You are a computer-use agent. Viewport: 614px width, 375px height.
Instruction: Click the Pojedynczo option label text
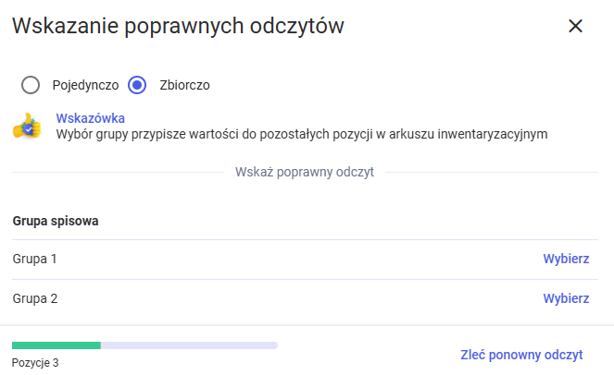point(85,85)
